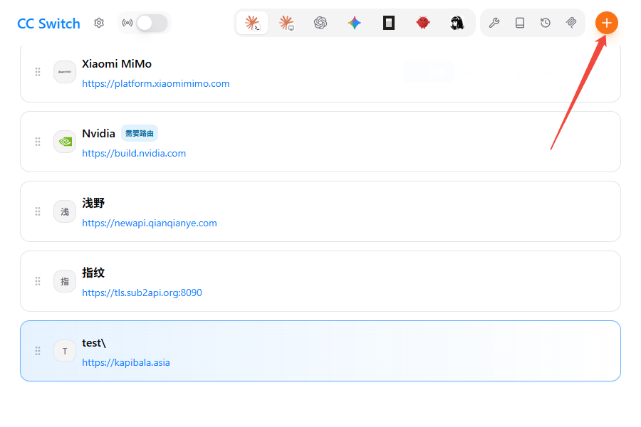Click the drag handle of 指纹 provider
The width and height of the screenshot is (641, 427).
click(x=38, y=281)
